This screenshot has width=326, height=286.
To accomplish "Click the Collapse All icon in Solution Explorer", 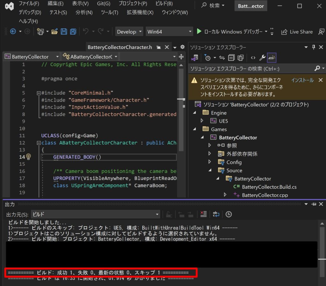I will (231, 58).
